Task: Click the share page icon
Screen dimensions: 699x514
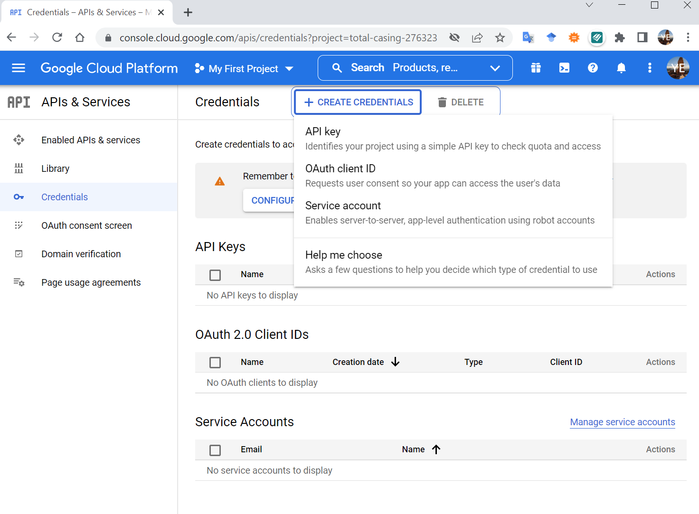Action: (x=477, y=37)
